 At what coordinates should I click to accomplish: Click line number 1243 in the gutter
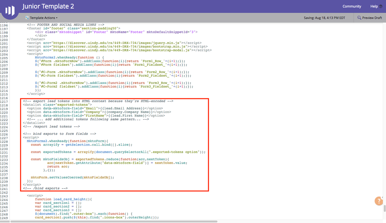pos(4,196)
